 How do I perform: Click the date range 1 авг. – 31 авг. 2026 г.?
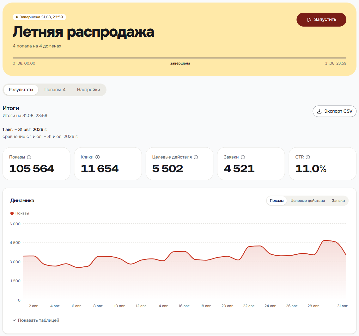25,129
